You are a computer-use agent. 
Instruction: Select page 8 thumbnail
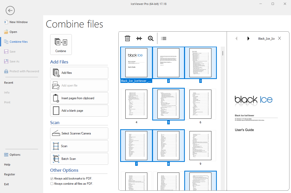click(168, 146)
